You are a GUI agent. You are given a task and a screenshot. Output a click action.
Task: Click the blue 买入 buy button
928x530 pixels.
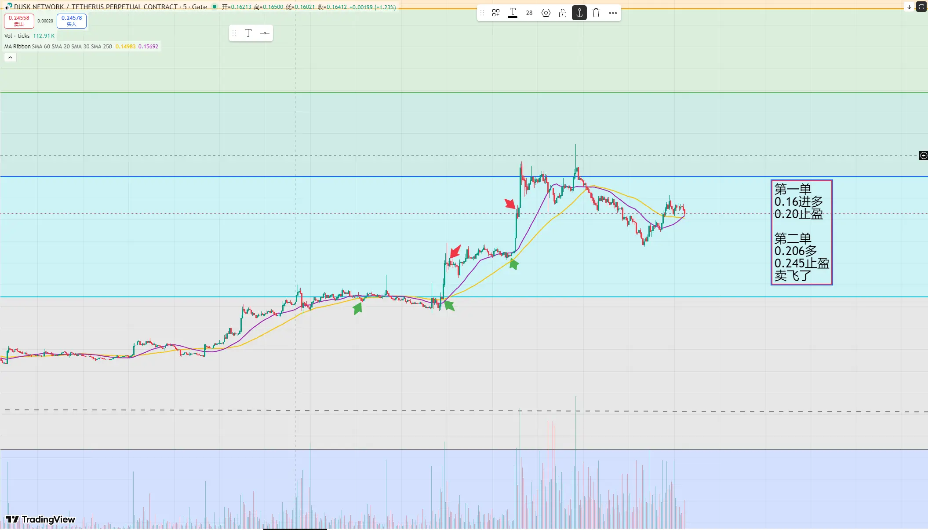pos(72,21)
